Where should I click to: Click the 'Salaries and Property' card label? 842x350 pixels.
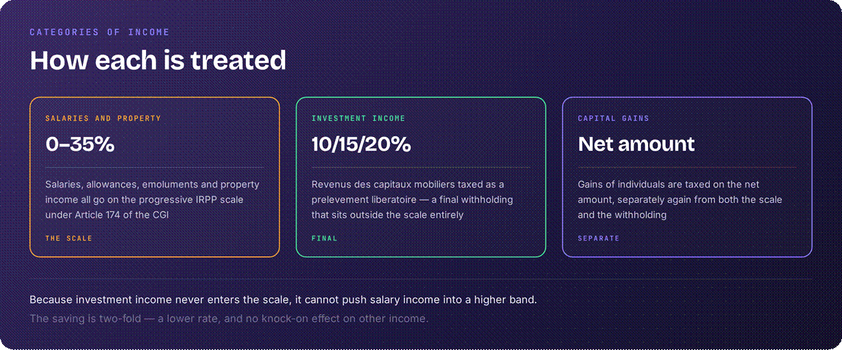(103, 118)
